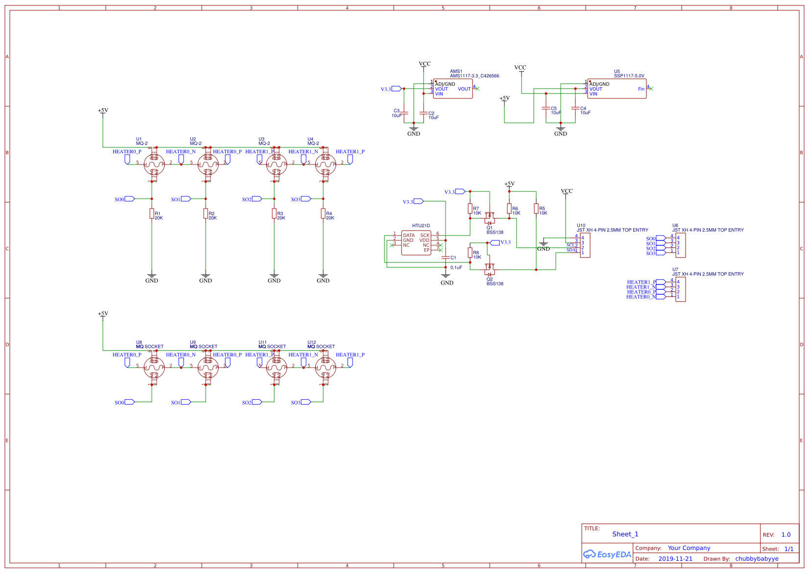Screen dimensions: 809x573
Task: Select the Your Company field
Action: point(689,548)
